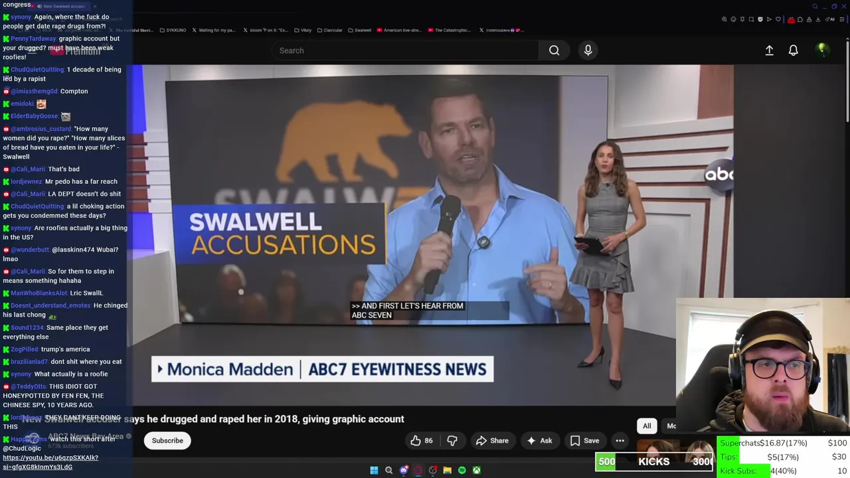Dislike the video with the thumbs-down
850x478 pixels.
point(452,441)
